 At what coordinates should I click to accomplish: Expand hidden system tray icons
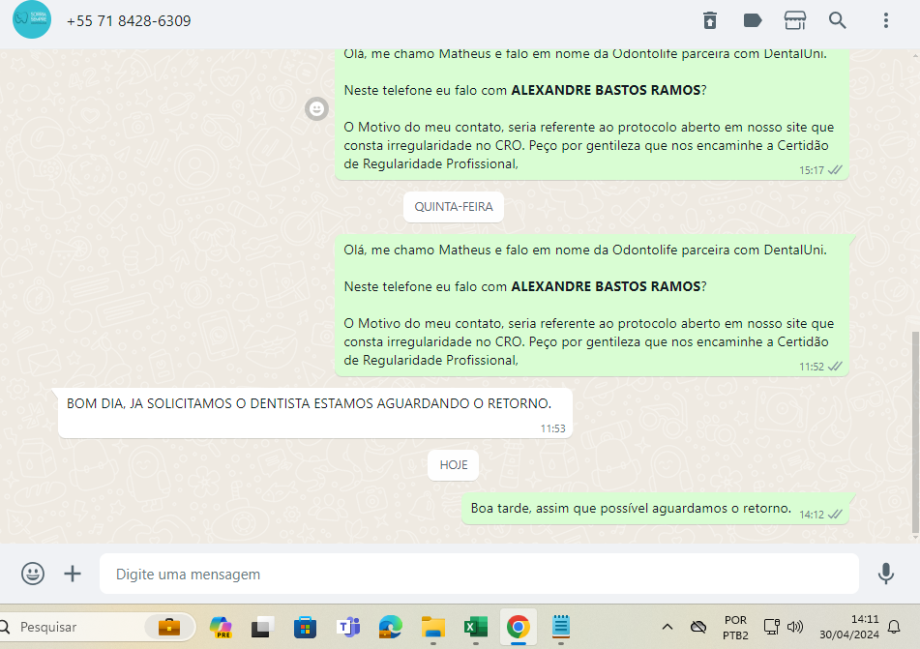click(668, 627)
